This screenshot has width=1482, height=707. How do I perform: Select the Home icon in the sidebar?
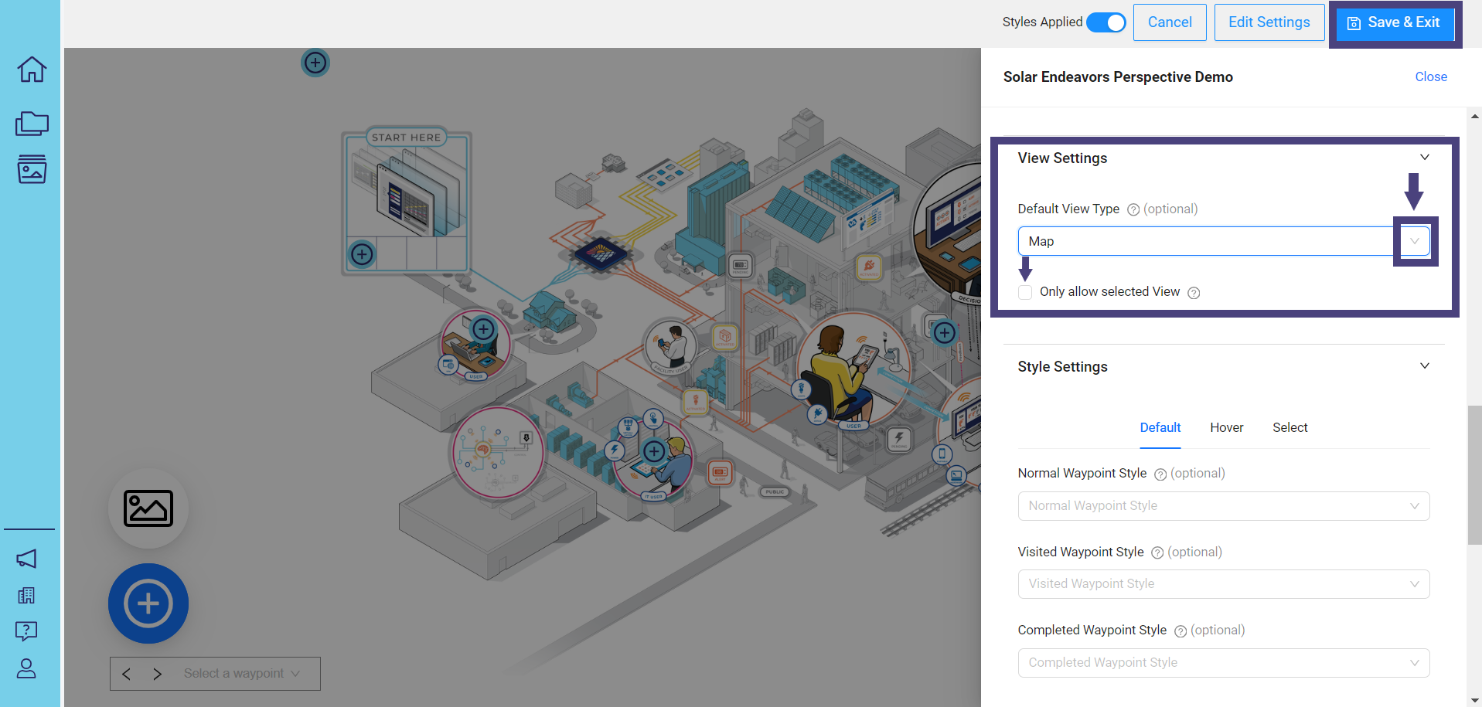[30, 69]
